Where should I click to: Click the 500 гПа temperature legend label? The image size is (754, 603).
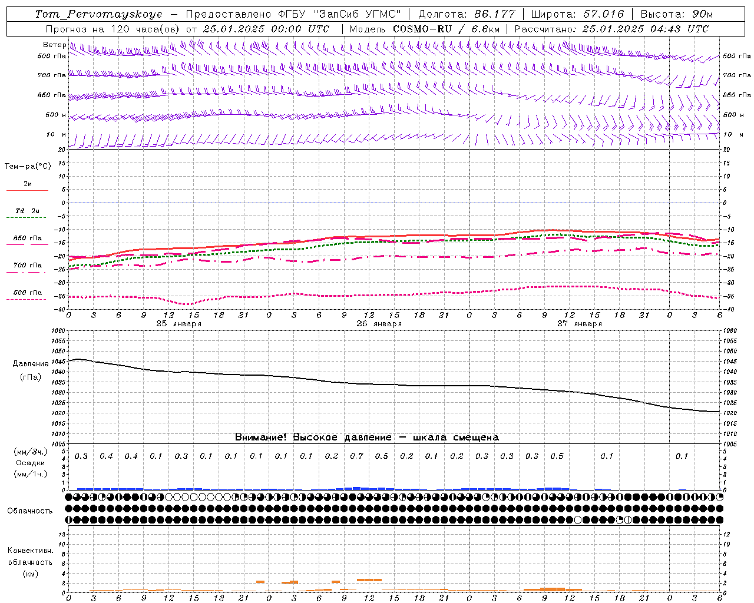[28, 293]
